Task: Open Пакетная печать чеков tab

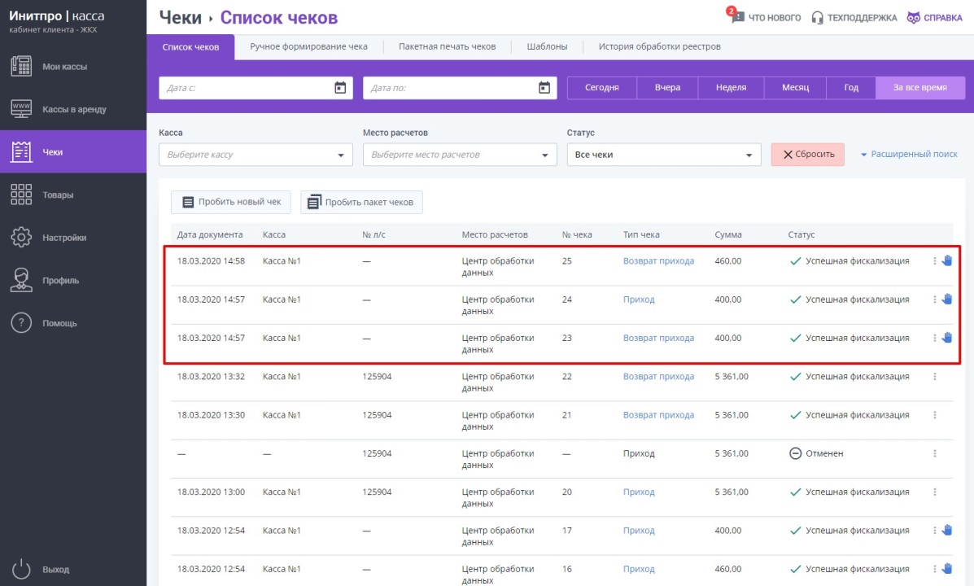Action: click(x=448, y=46)
